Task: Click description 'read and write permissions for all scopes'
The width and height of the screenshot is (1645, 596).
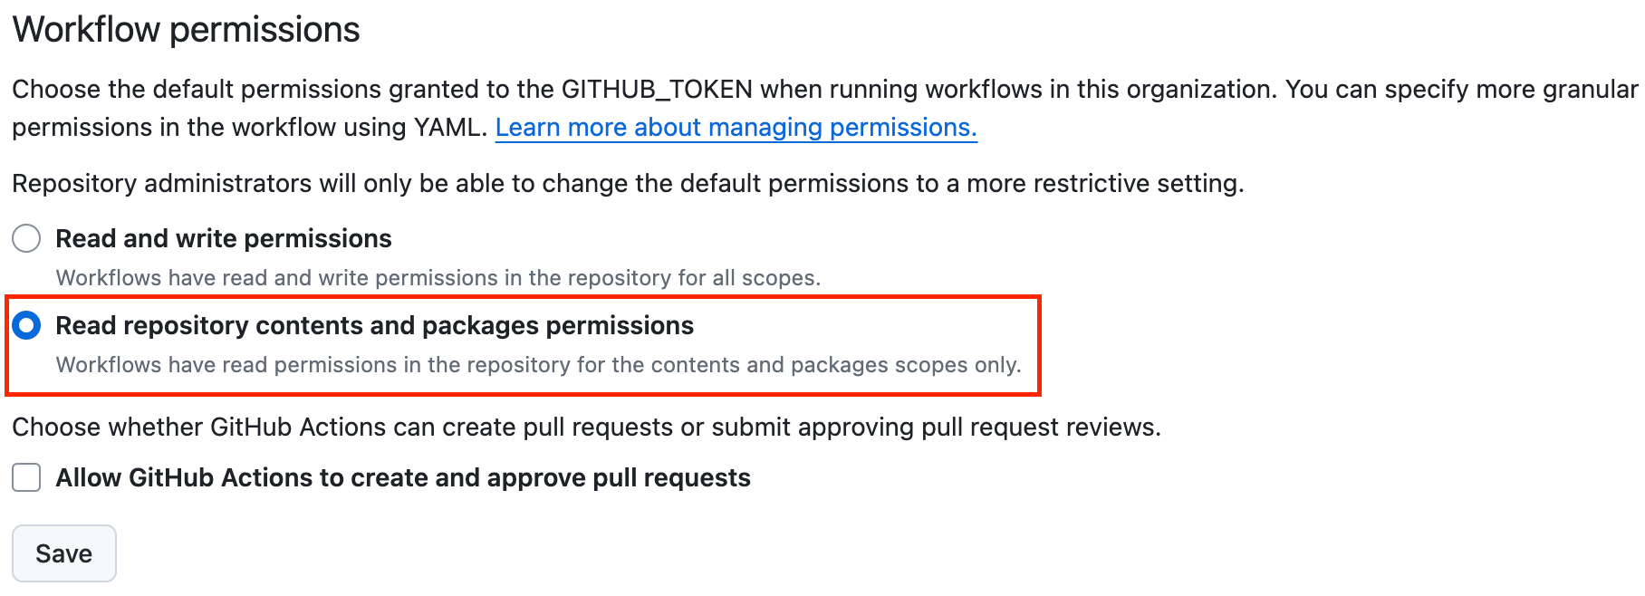Action: coord(438,278)
